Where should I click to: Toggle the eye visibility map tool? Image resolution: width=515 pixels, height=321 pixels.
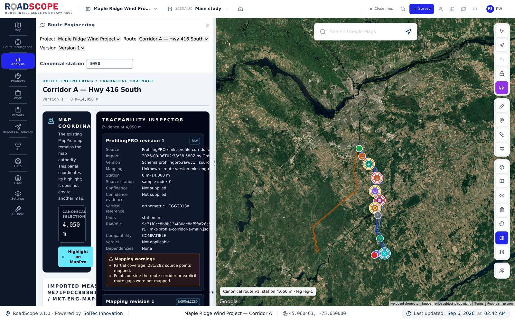502,195
